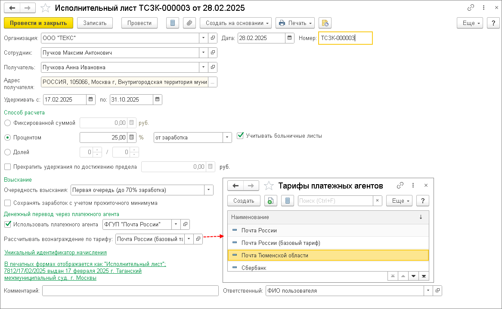Go forward in Тарифы платежных агентов window
Image resolution: width=502 pixels, height=309 pixels.
(251, 185)
